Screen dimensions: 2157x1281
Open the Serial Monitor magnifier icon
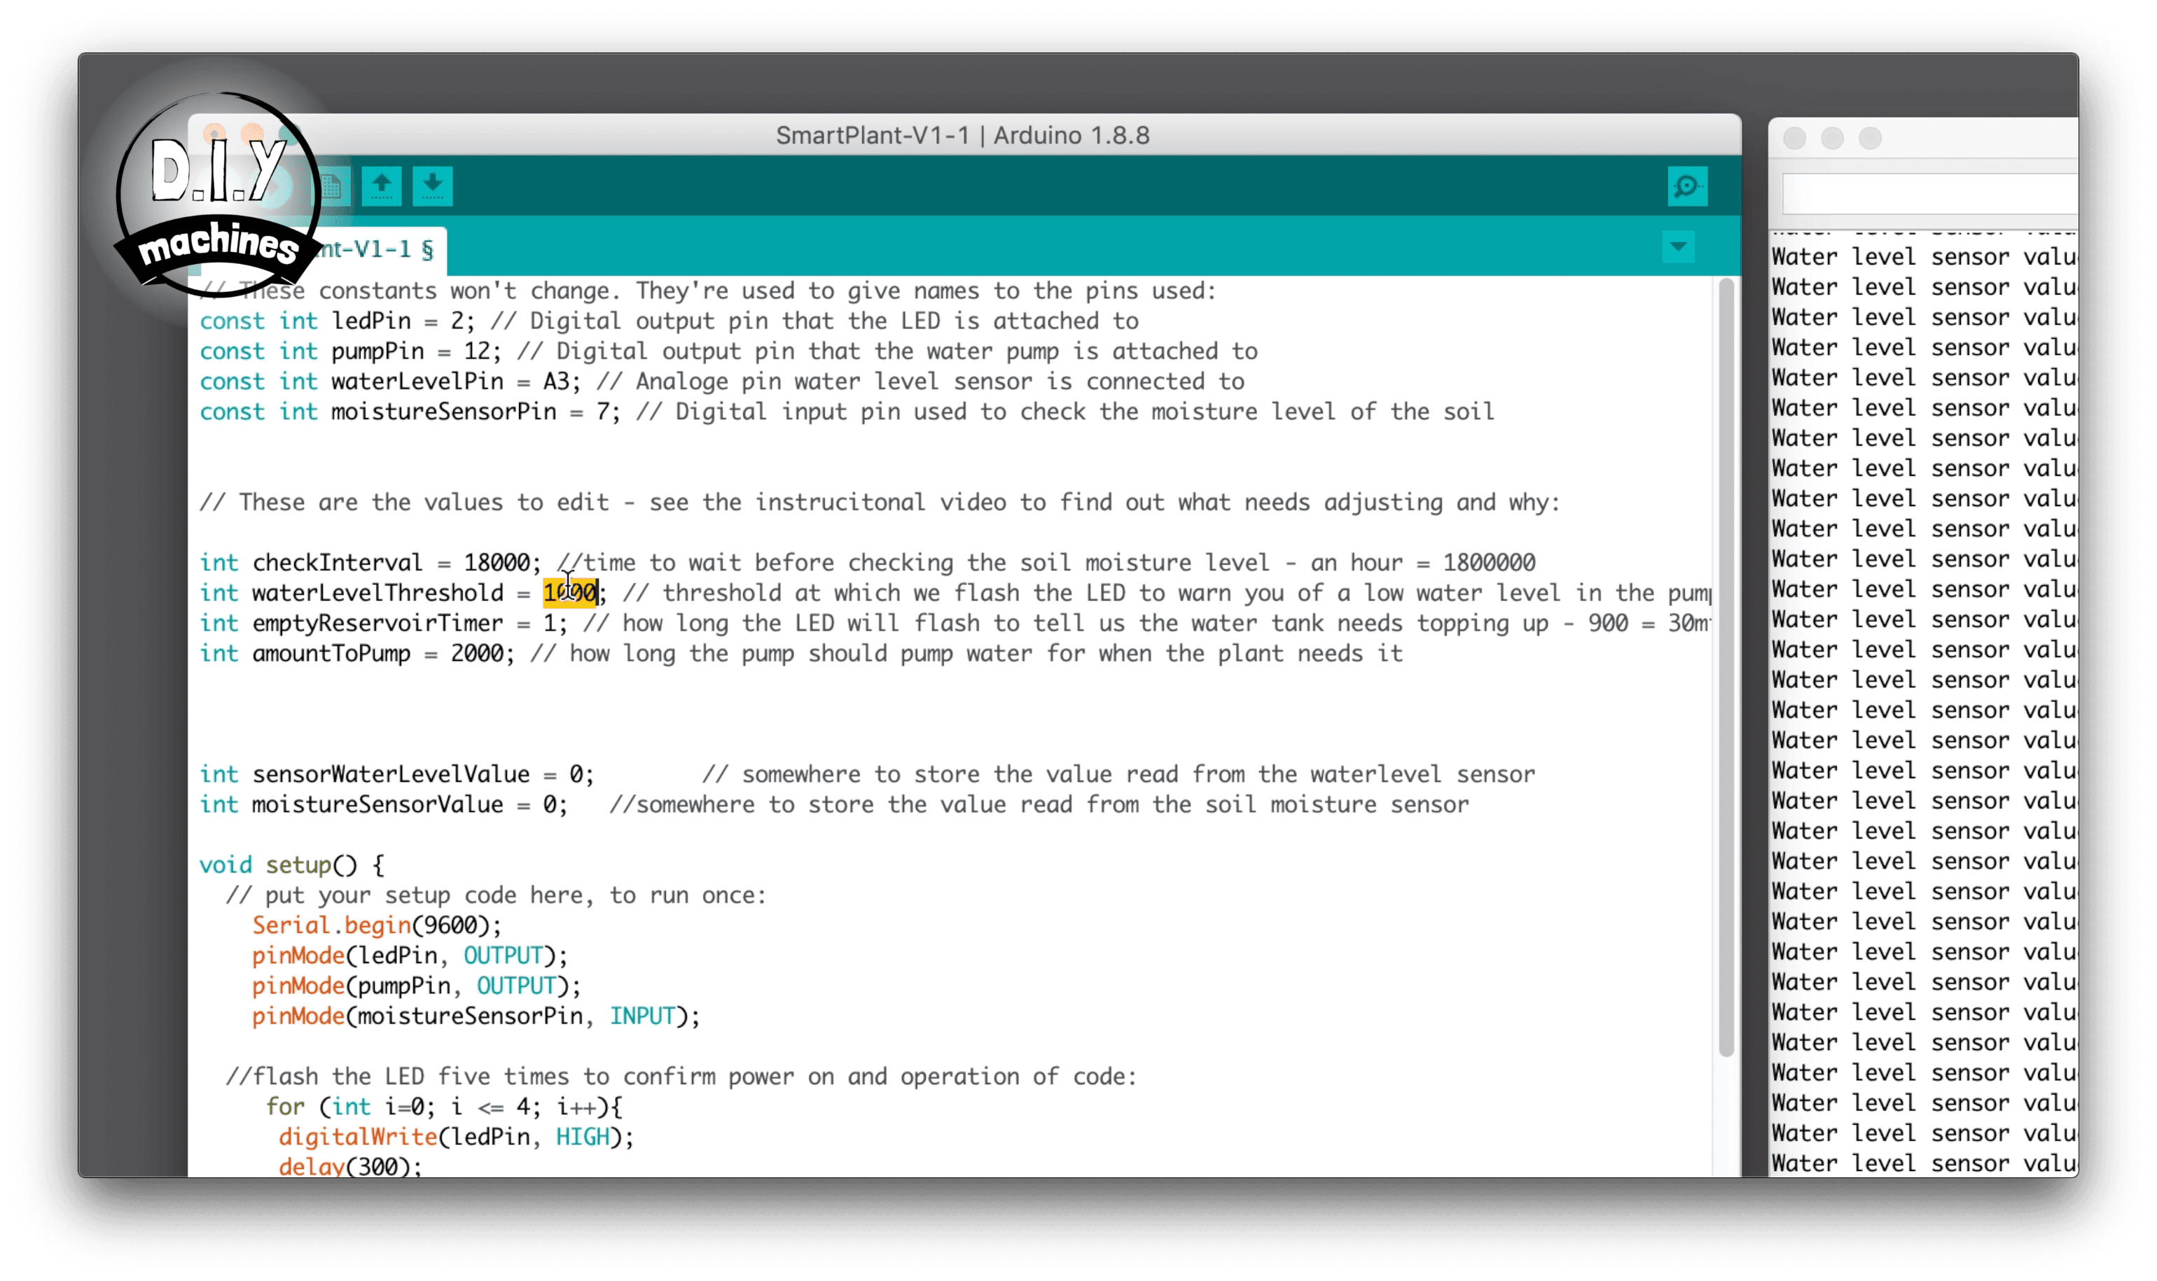pyautogui.click(x=1686, y=186)
